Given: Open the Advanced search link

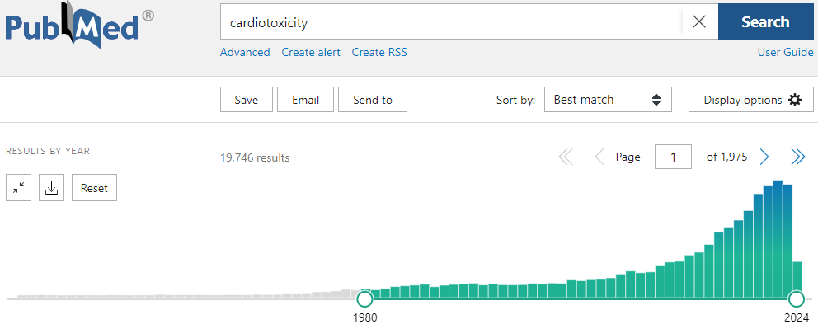Looking at the screenshot, I should (x=245, y=52).
